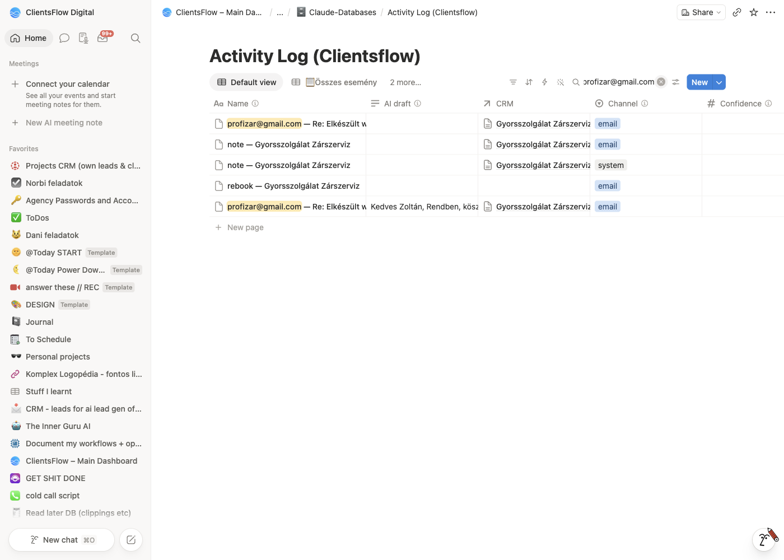Open Projects CRM favorite page

click(76, 166)
